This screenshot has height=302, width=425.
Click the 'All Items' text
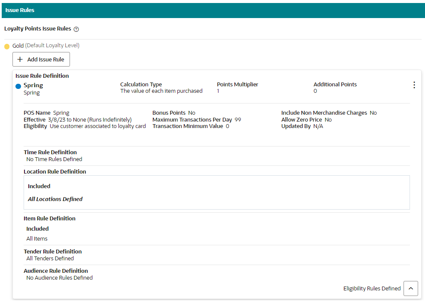click(x=37, y=239)
